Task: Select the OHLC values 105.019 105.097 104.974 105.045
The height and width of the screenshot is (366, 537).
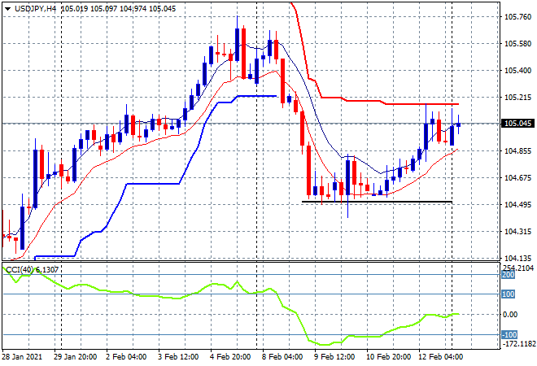Action: click(x=119, y=9)
